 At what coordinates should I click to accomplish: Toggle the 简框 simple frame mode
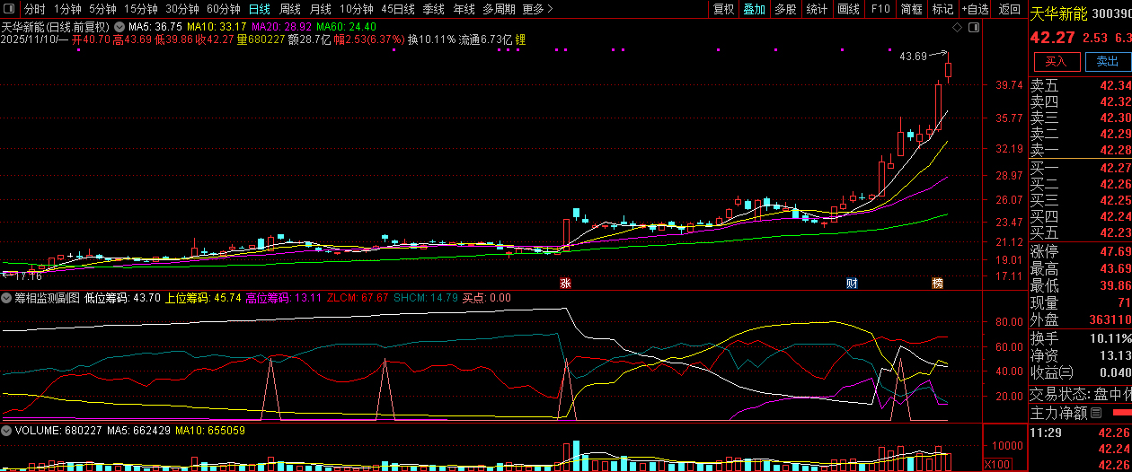912,9
